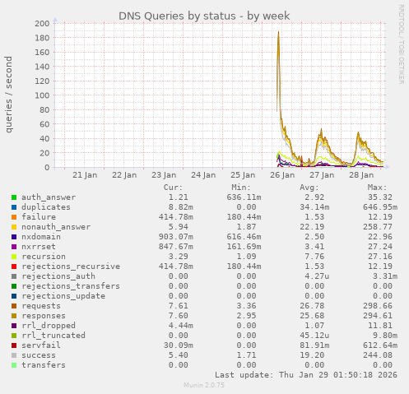Select the rrl_dropped legend label

click(49, 326)
